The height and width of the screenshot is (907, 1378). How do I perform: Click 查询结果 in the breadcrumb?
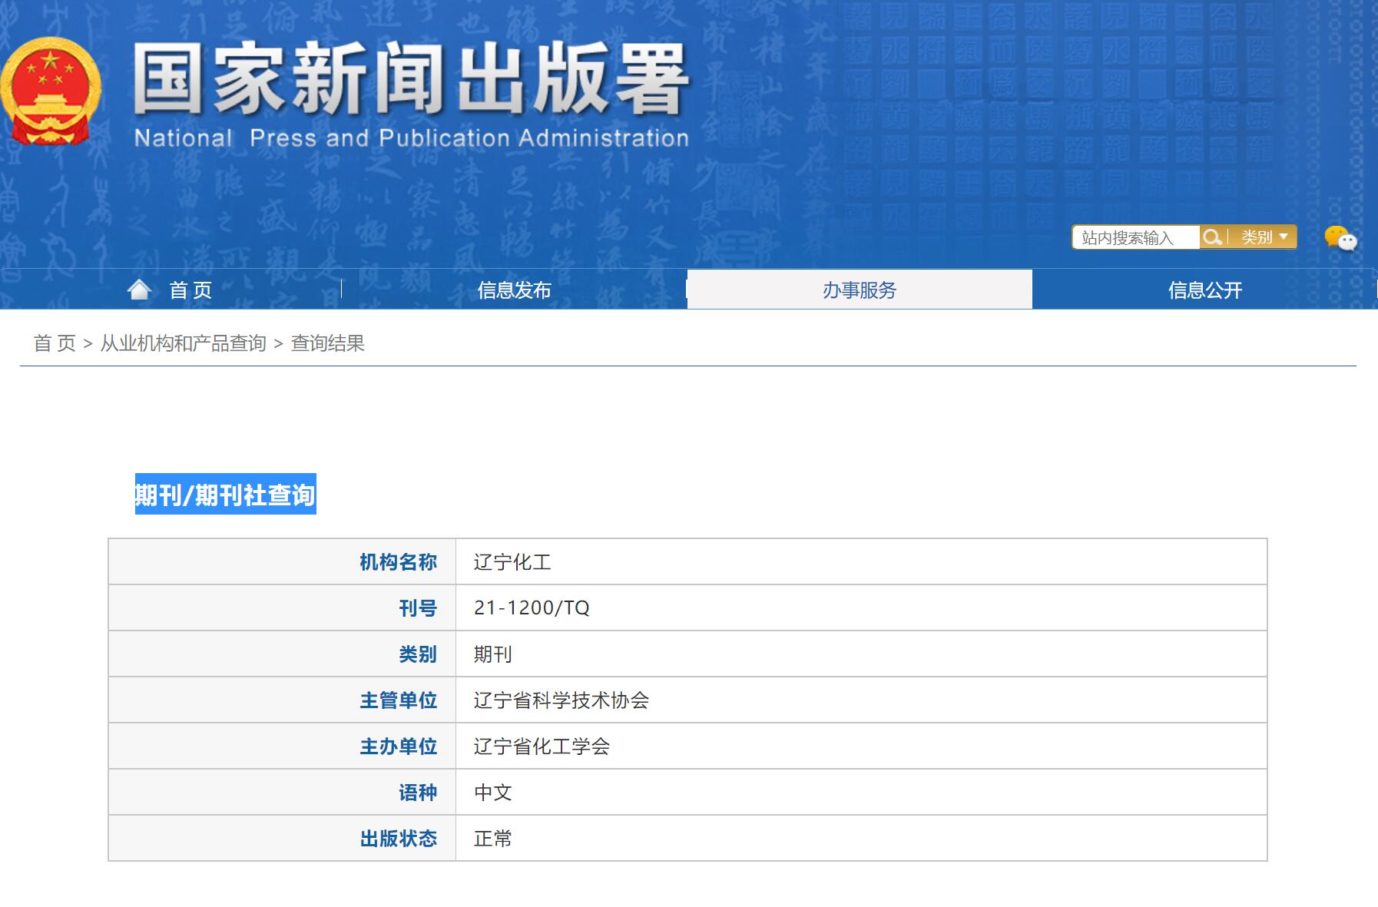[x=327, y=343]
